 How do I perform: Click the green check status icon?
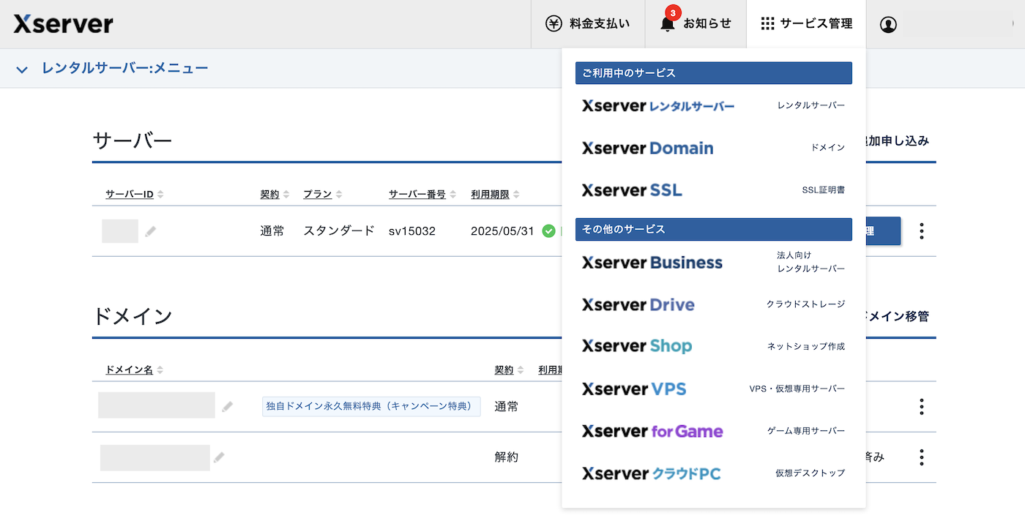[x=548, y=231]
